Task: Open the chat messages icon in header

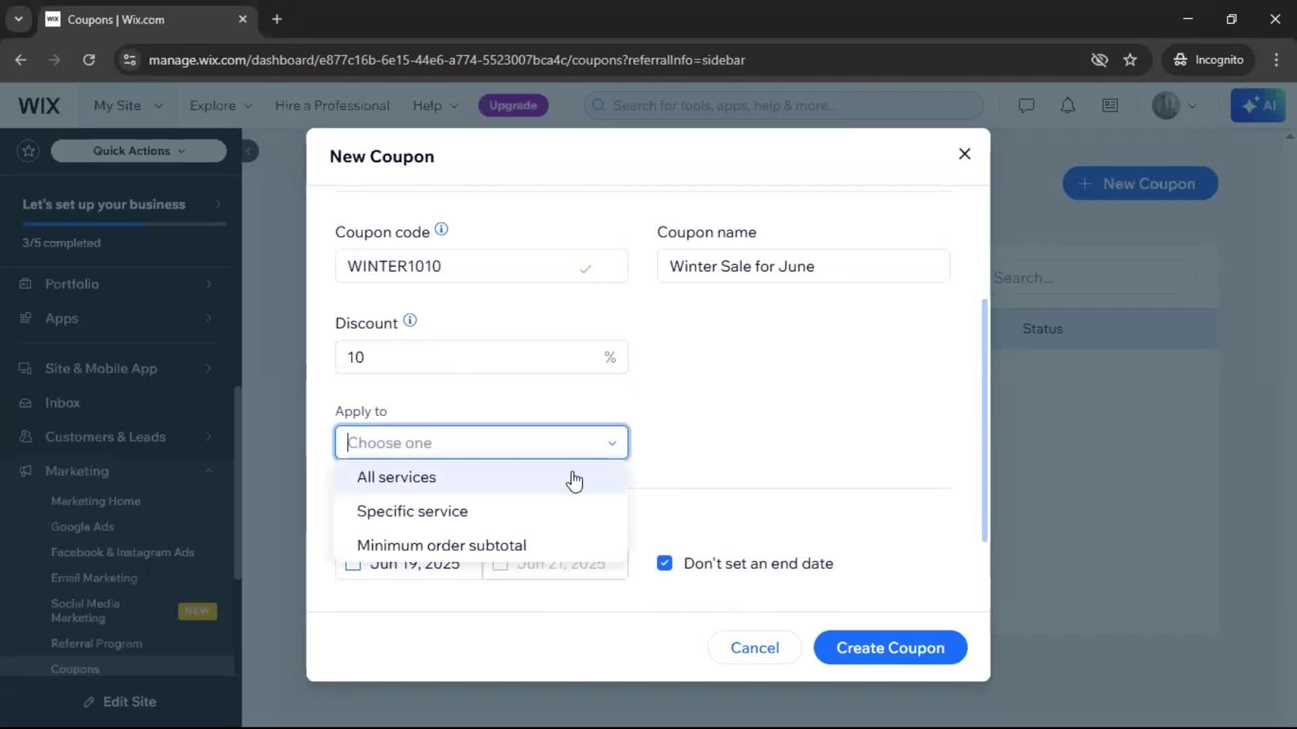Action: click(1026, 106)
